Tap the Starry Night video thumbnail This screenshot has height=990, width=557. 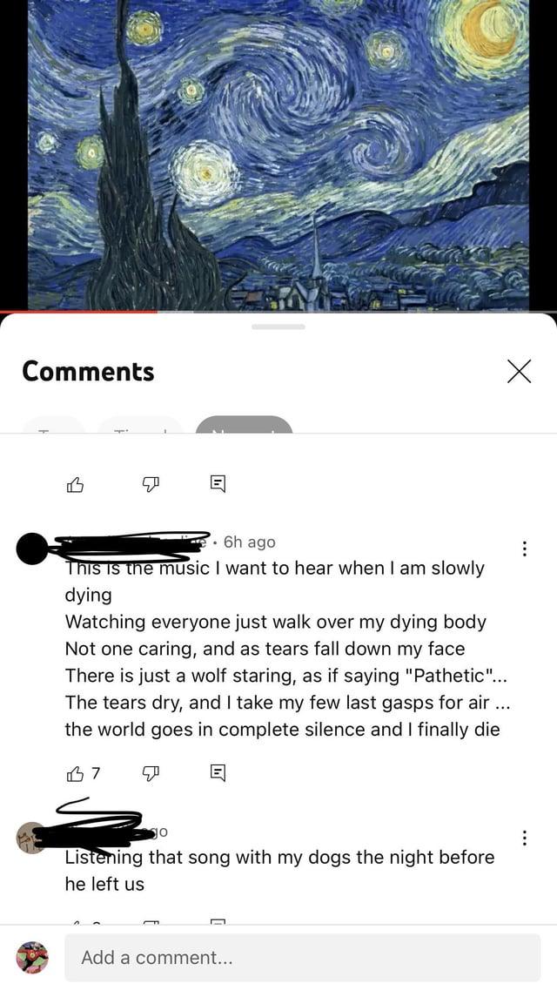tap(278, 155)
